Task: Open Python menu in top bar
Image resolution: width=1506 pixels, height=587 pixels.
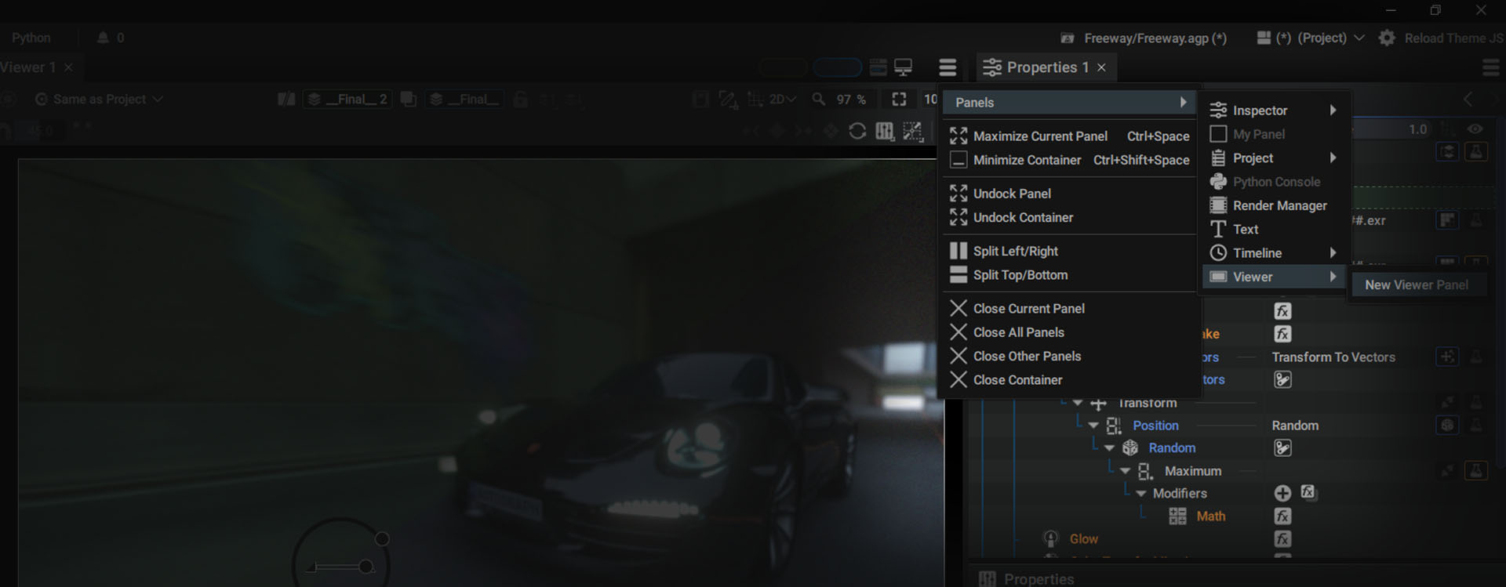Action: coord(31,38)
